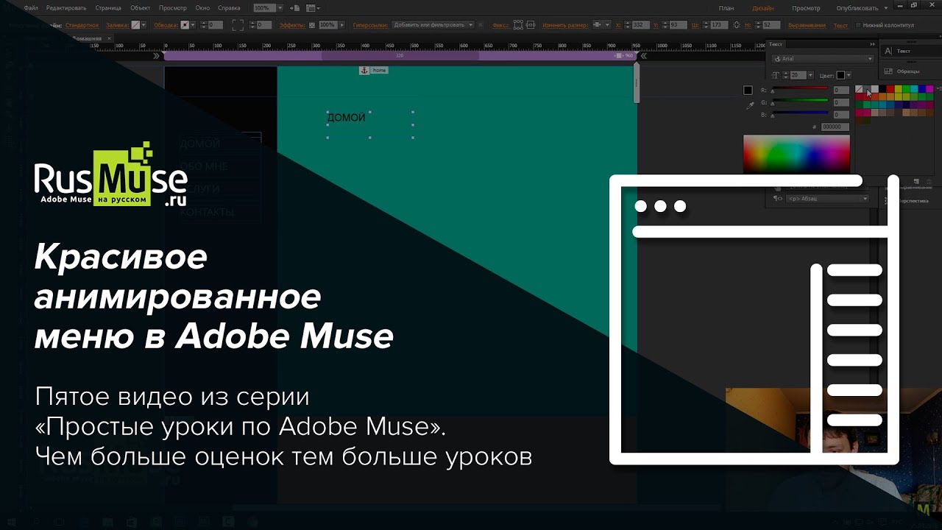
Task: Click the second pin position icon
Action: [531, 25]
